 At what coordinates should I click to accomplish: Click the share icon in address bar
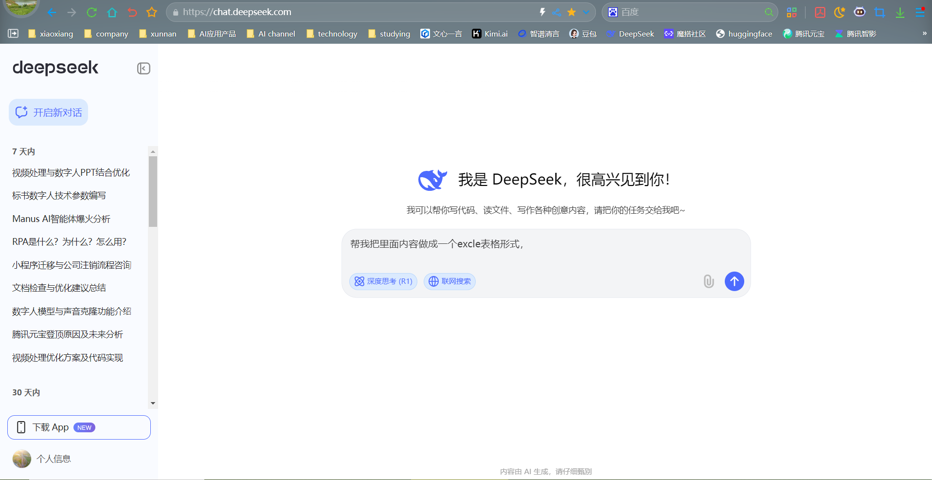[x=557, y=12]
